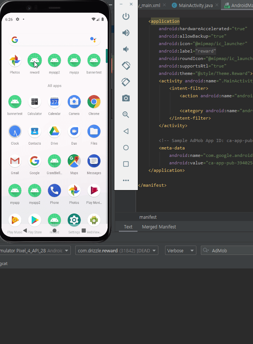Launch myapp2 from the suggested apps row
The image size is (253, 344).
[x=54, y=60]
